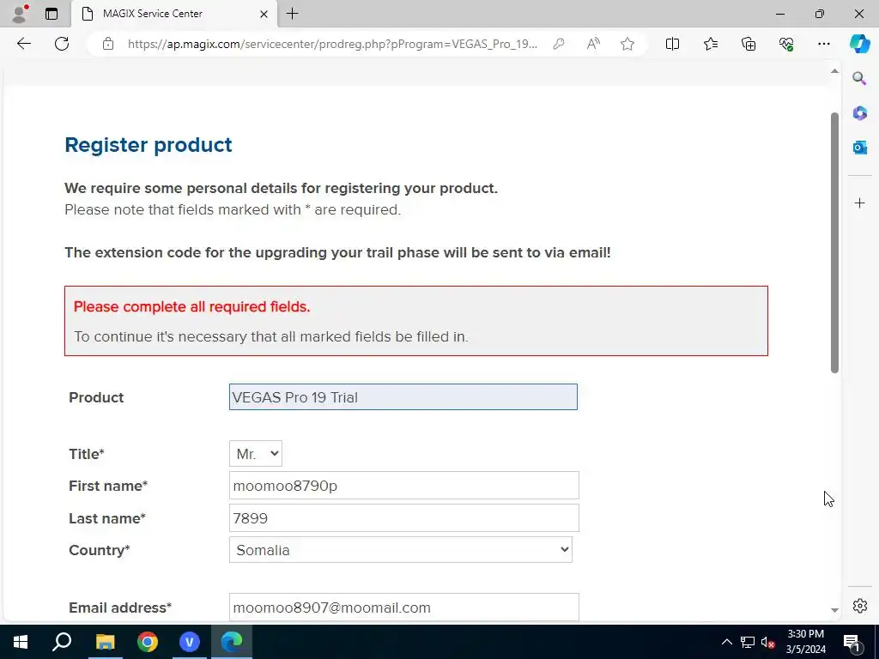Click the address bar URL
The height and width of the screenshot is (659, 879).
(332, 44)
